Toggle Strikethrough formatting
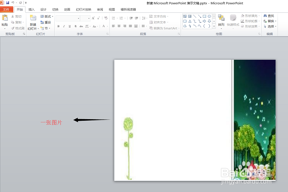The width and height of the screenshot is (288, 192). 81,26
